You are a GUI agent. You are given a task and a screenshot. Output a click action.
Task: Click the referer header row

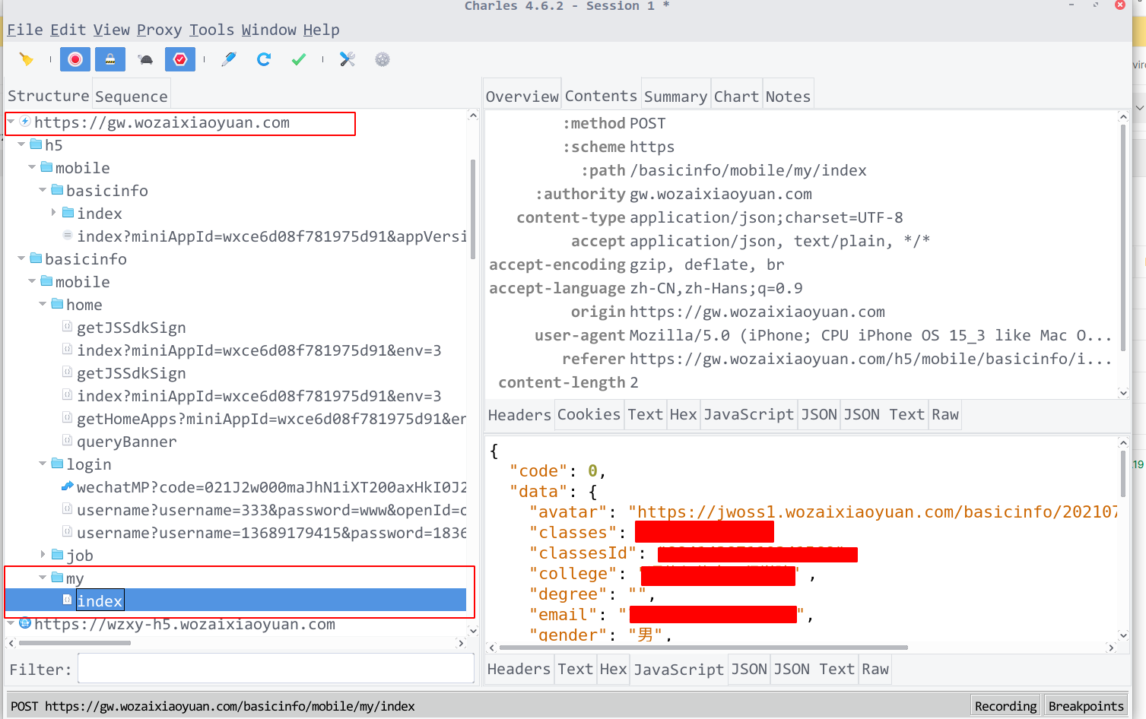(801, 359)
